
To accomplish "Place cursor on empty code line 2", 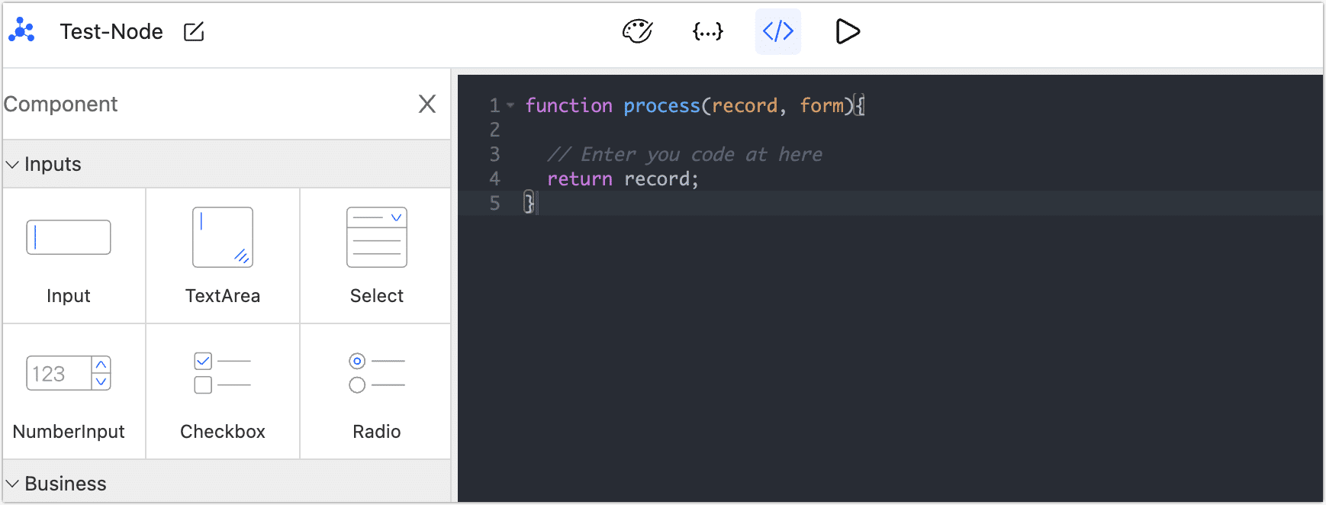I will click(x=687, y=130).
